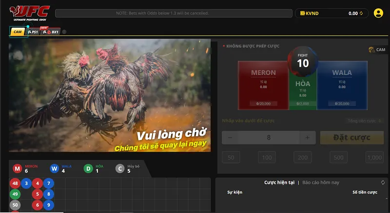
Task: Click the red M Meron counter icon
Action: (17, 169)
